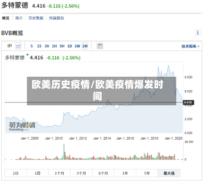This screenshot has height=182, width=204.
Task: Open the 历史数据 tab
Action: click(x=36, y=18)
